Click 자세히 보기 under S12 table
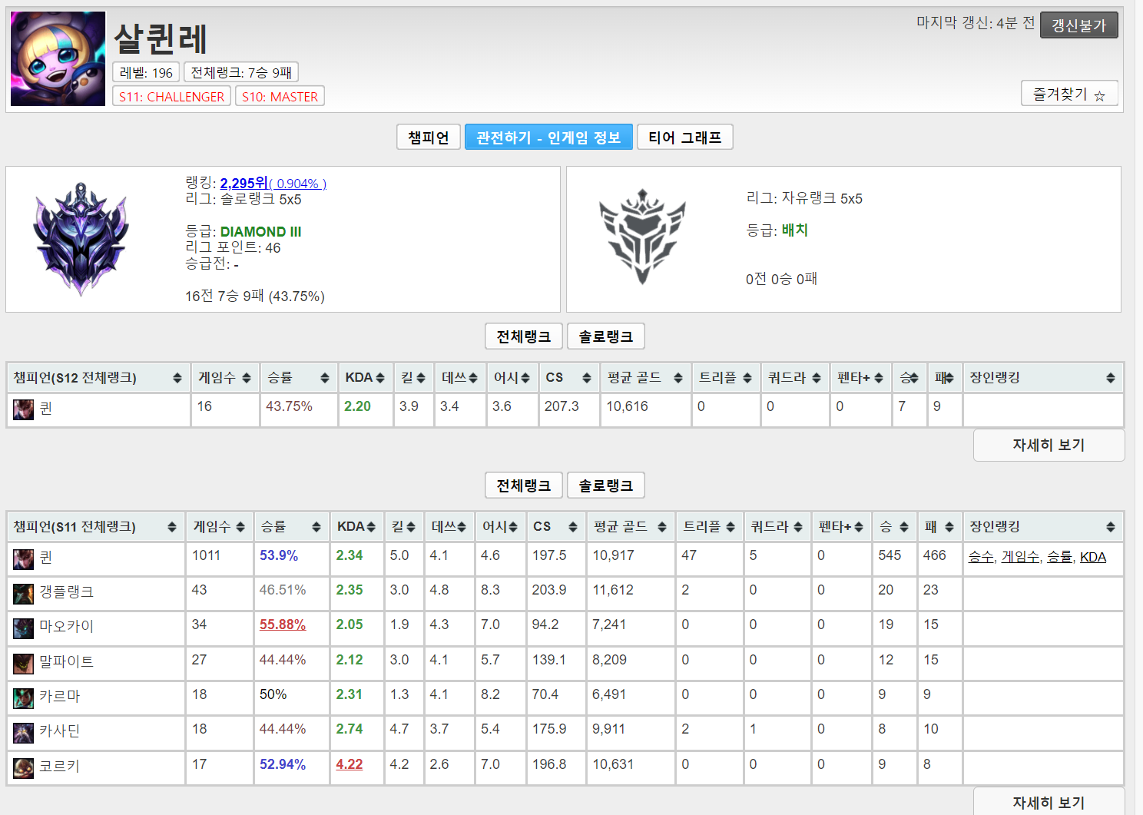 coord(1049,445)
